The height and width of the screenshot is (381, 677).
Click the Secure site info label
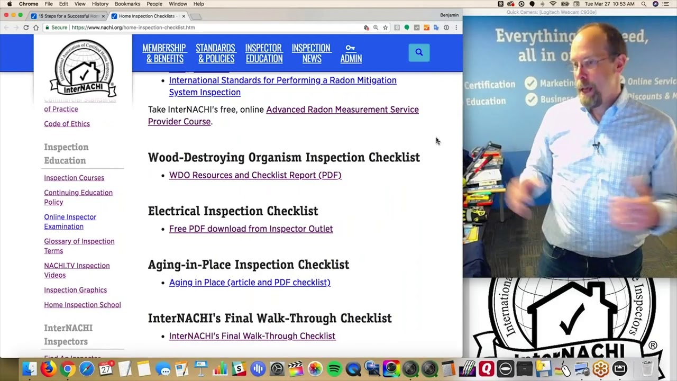coord(56,28)
